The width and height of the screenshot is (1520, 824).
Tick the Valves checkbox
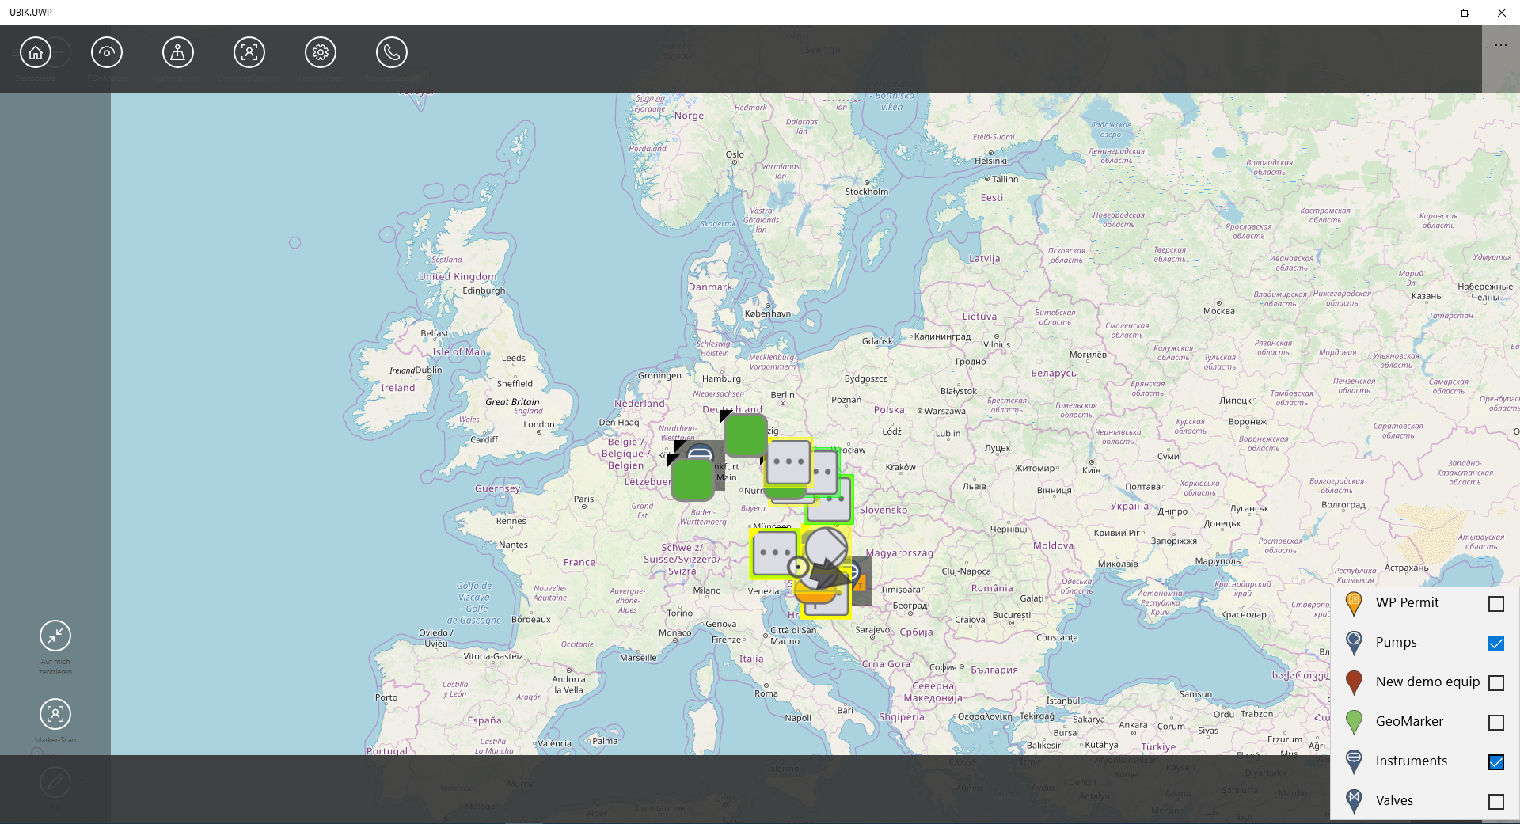(x=1495, y=802)
